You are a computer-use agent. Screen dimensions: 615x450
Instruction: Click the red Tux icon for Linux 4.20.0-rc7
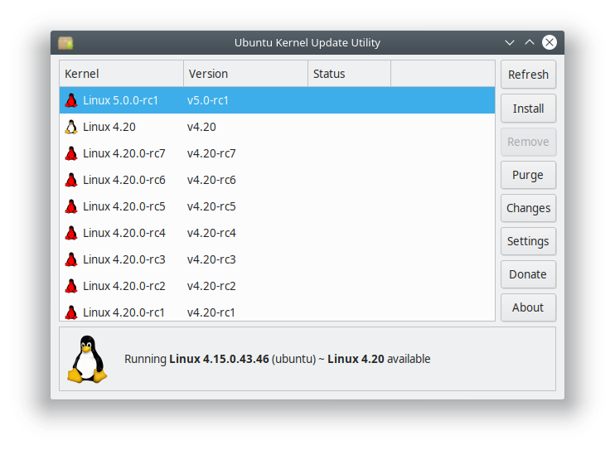tap(71, 153)
